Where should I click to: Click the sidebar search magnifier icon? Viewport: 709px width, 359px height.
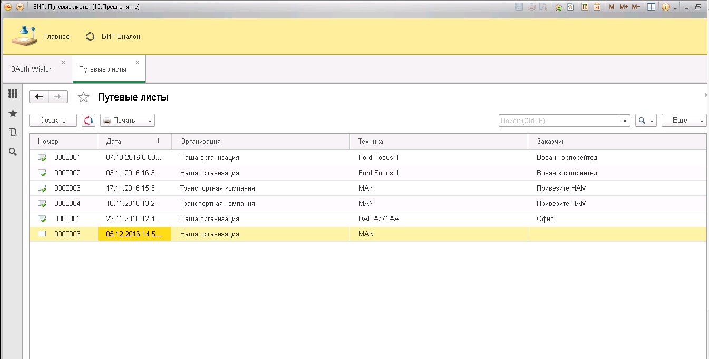click(13, 152)
